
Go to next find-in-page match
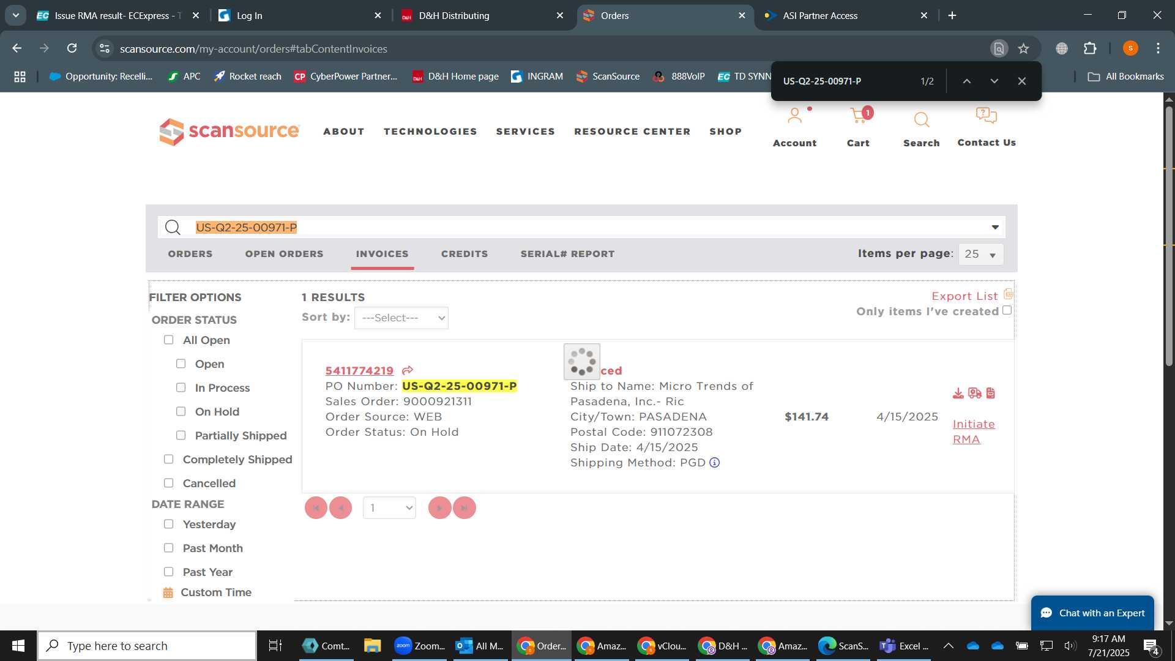(x=994, y=81)
